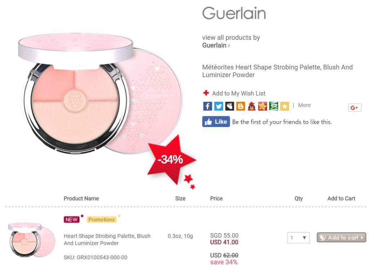369x270 pixels.
Task: Click the NEW badge label
Action: (x=72, y=219)
